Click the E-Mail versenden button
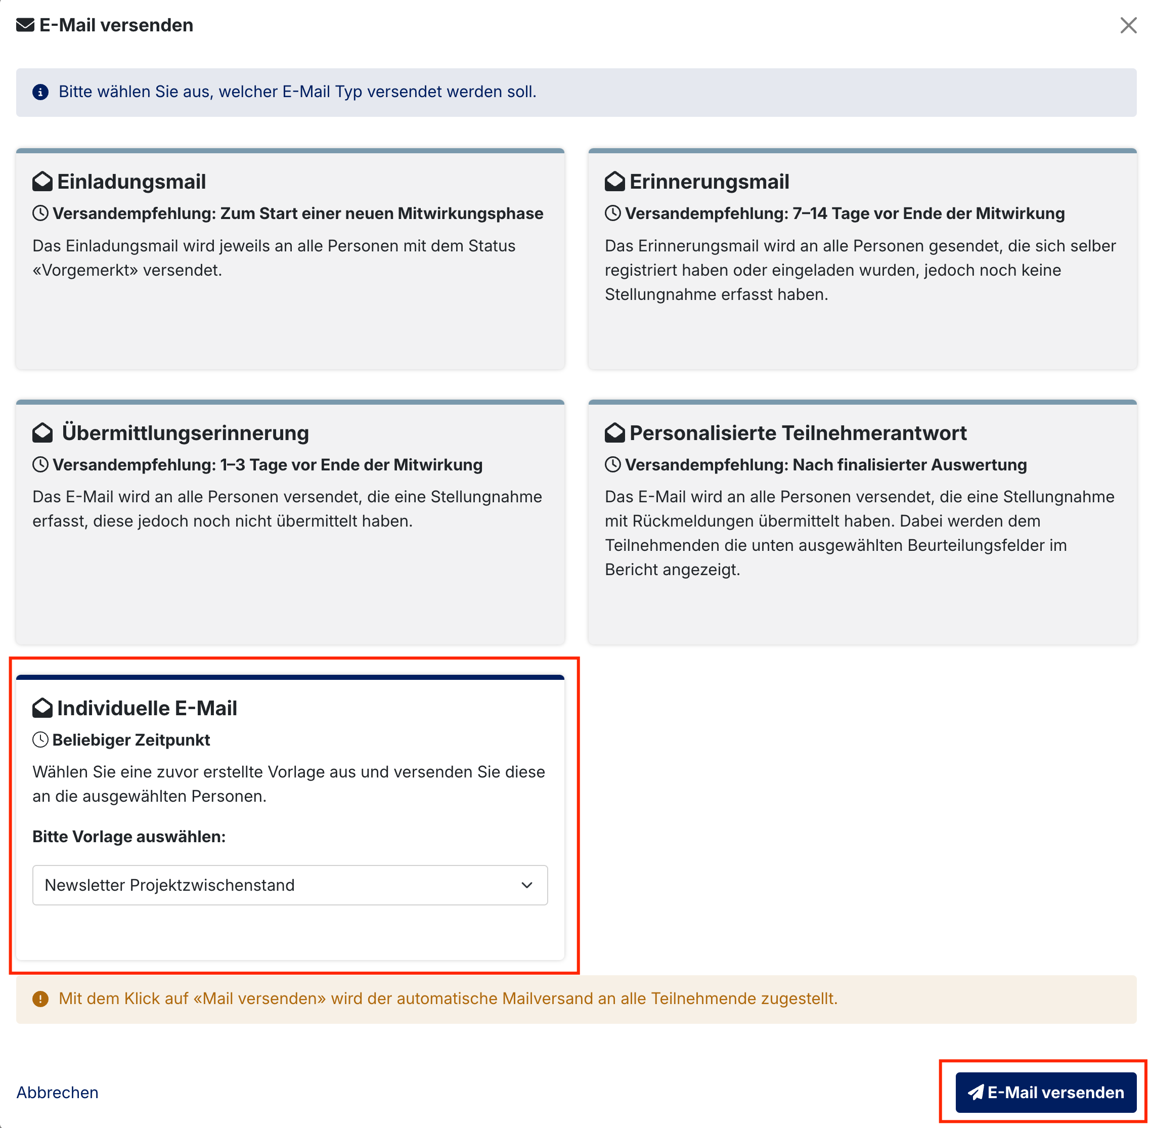Image resolution: width=1151 pixels, height=1128 pixels. point(1045,1093)
